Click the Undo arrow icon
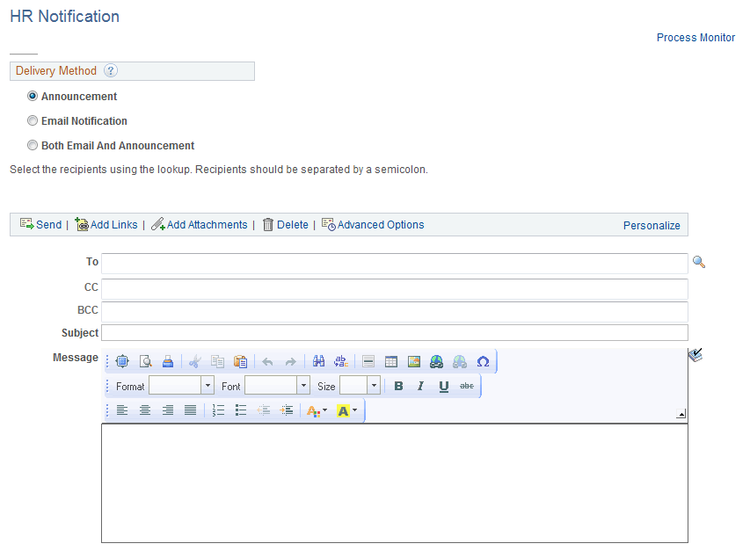Image resolution: width=750 pixels, height=551 pixels. tap(267, 362)
